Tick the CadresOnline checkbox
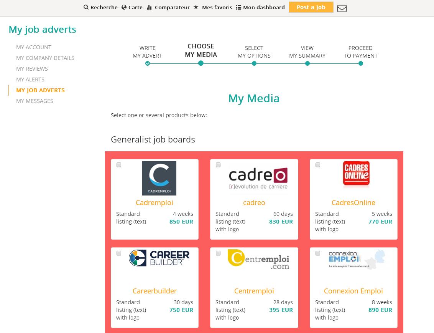This screenshot has width=434, height=333. tap(318, 165)
